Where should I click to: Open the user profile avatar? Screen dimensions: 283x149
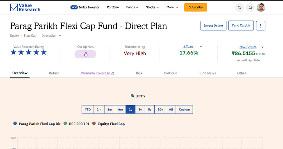(261, 7)
